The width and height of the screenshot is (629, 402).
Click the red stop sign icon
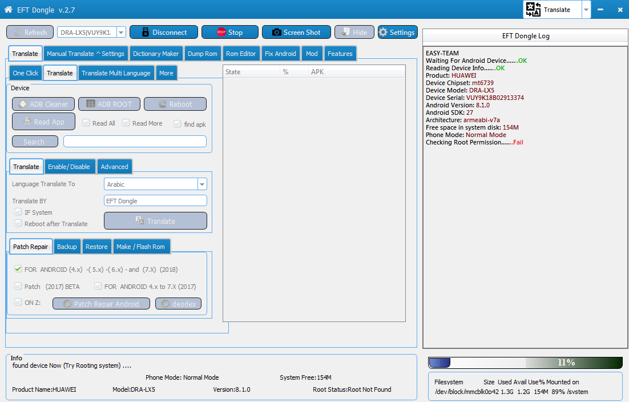pyautogui.click(x=221, y=32)
